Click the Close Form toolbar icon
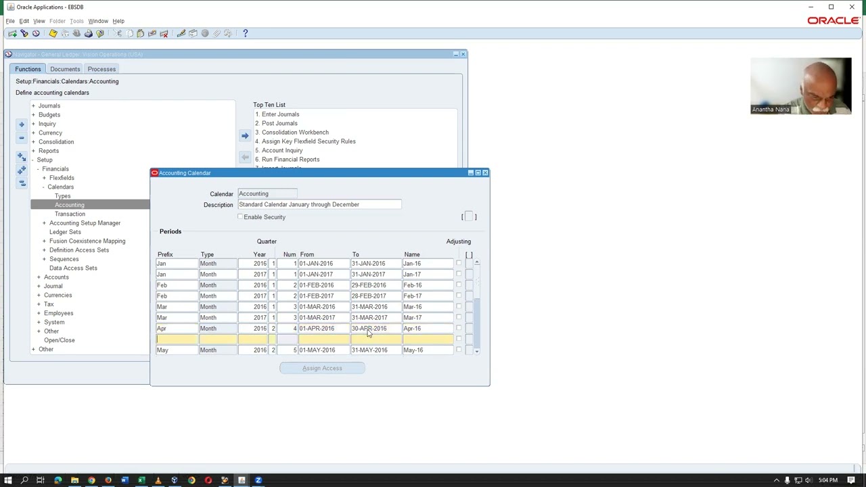 point(100,34)
